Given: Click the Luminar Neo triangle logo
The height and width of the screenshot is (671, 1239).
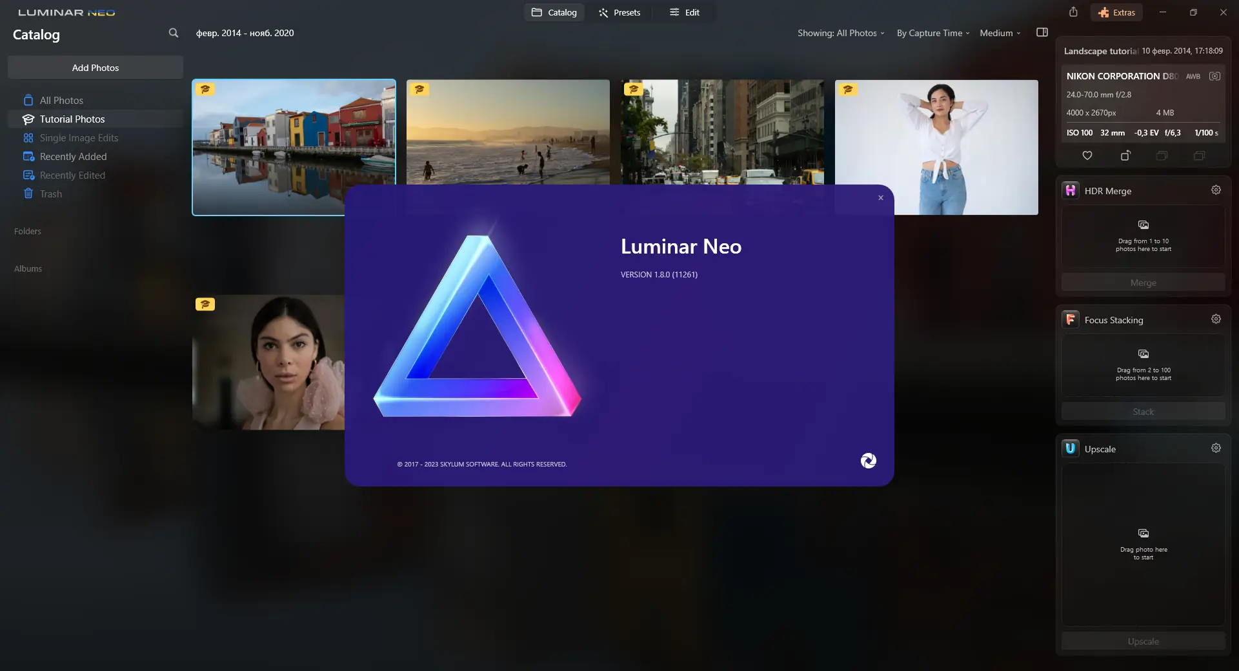Looking at the screenshot, I should 478,326.
